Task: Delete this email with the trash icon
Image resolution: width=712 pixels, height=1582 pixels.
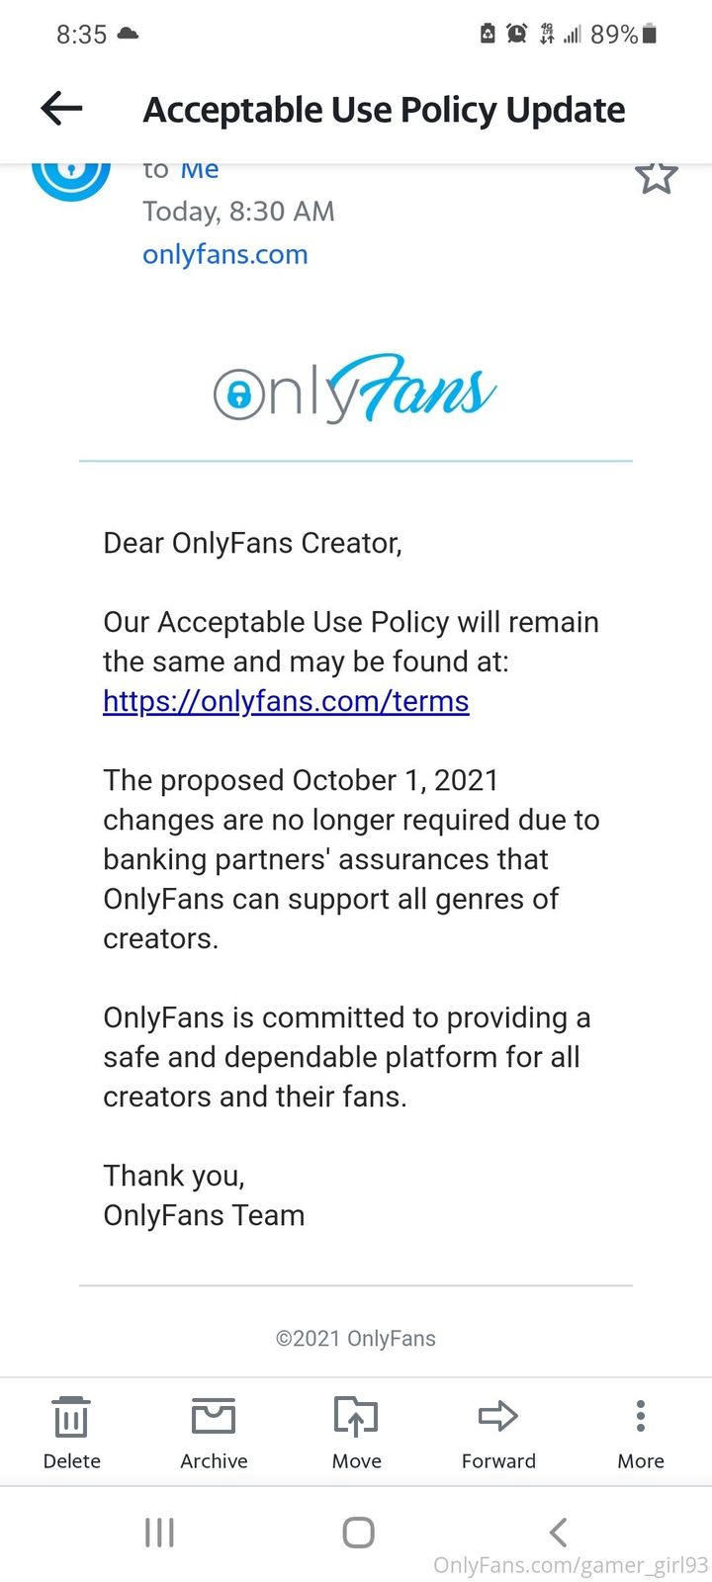Action: point(71,1431)
